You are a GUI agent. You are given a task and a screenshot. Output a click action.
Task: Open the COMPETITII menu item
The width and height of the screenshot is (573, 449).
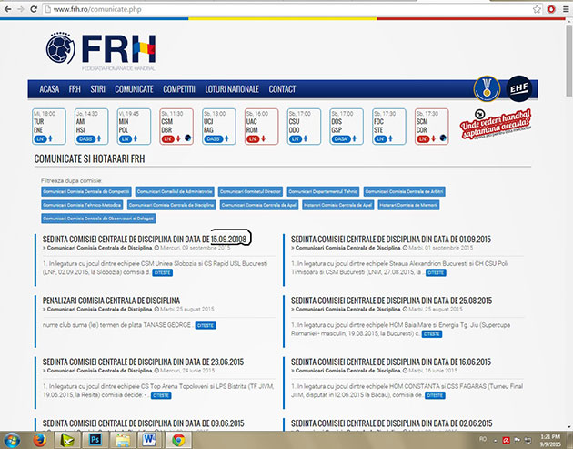tap(179, 89)
